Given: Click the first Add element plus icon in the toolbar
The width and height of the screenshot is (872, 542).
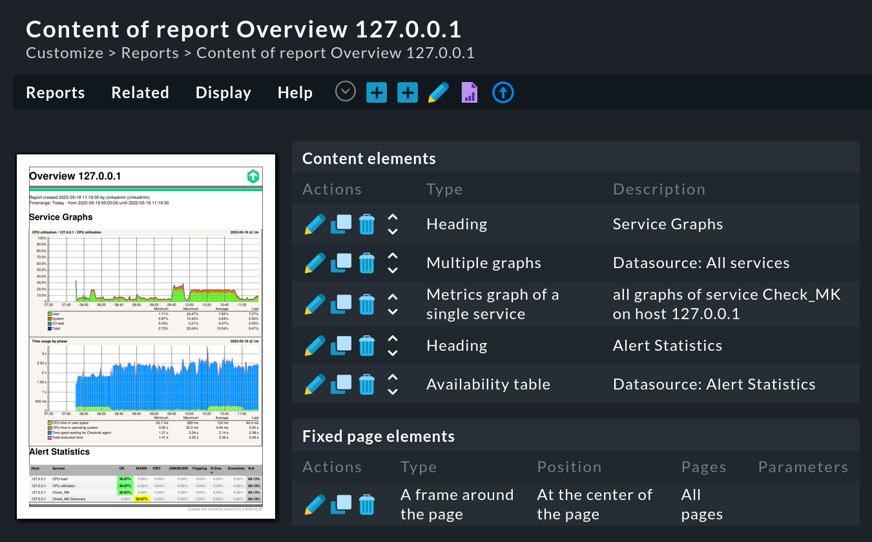Looking at the screenshot, I should tap(377, 92).
